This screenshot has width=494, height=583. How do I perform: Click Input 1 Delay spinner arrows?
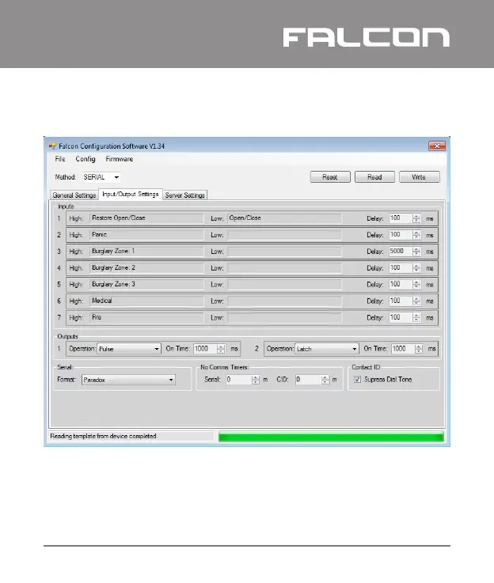pos(416,218)
